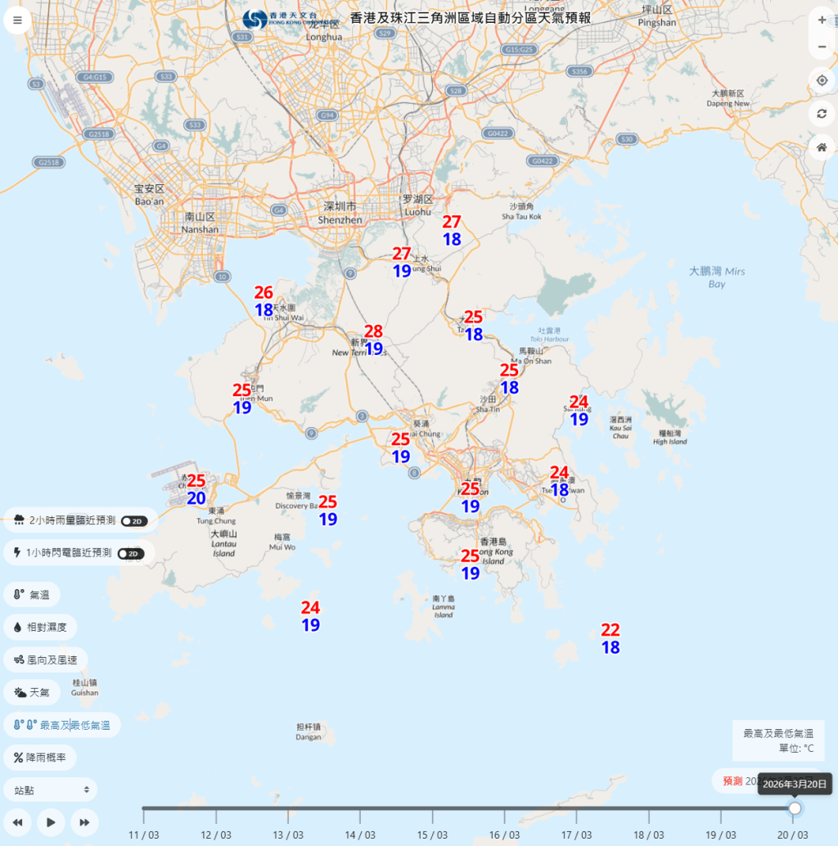This screenshot has height=846, width=838.
Task: Select the 氣溫 temperature layer
Action: click(32, 594)
